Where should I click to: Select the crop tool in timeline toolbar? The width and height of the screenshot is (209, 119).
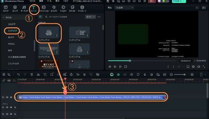click(x=52, y=74)
